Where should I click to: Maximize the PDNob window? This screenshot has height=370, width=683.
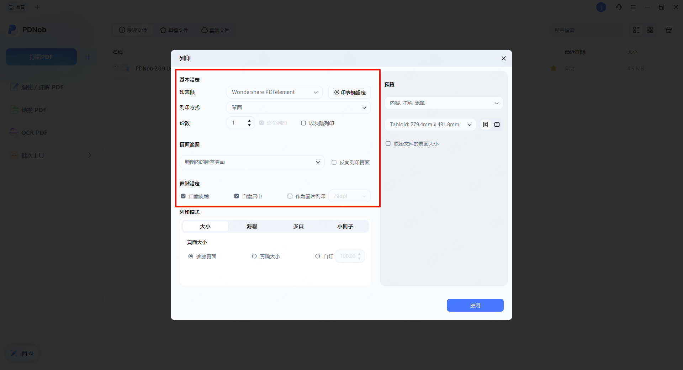pyautogui.click(x=662, y=7)
